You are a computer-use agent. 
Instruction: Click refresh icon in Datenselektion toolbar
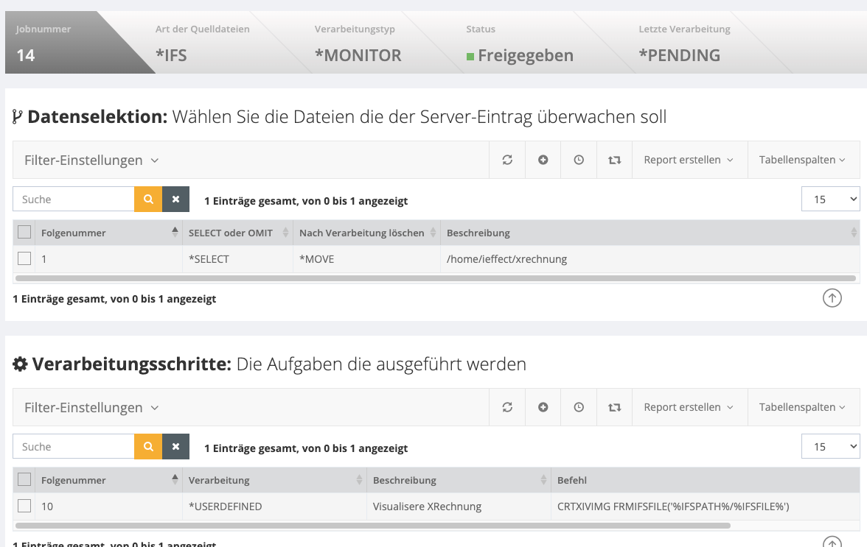[x=507, y=160]
